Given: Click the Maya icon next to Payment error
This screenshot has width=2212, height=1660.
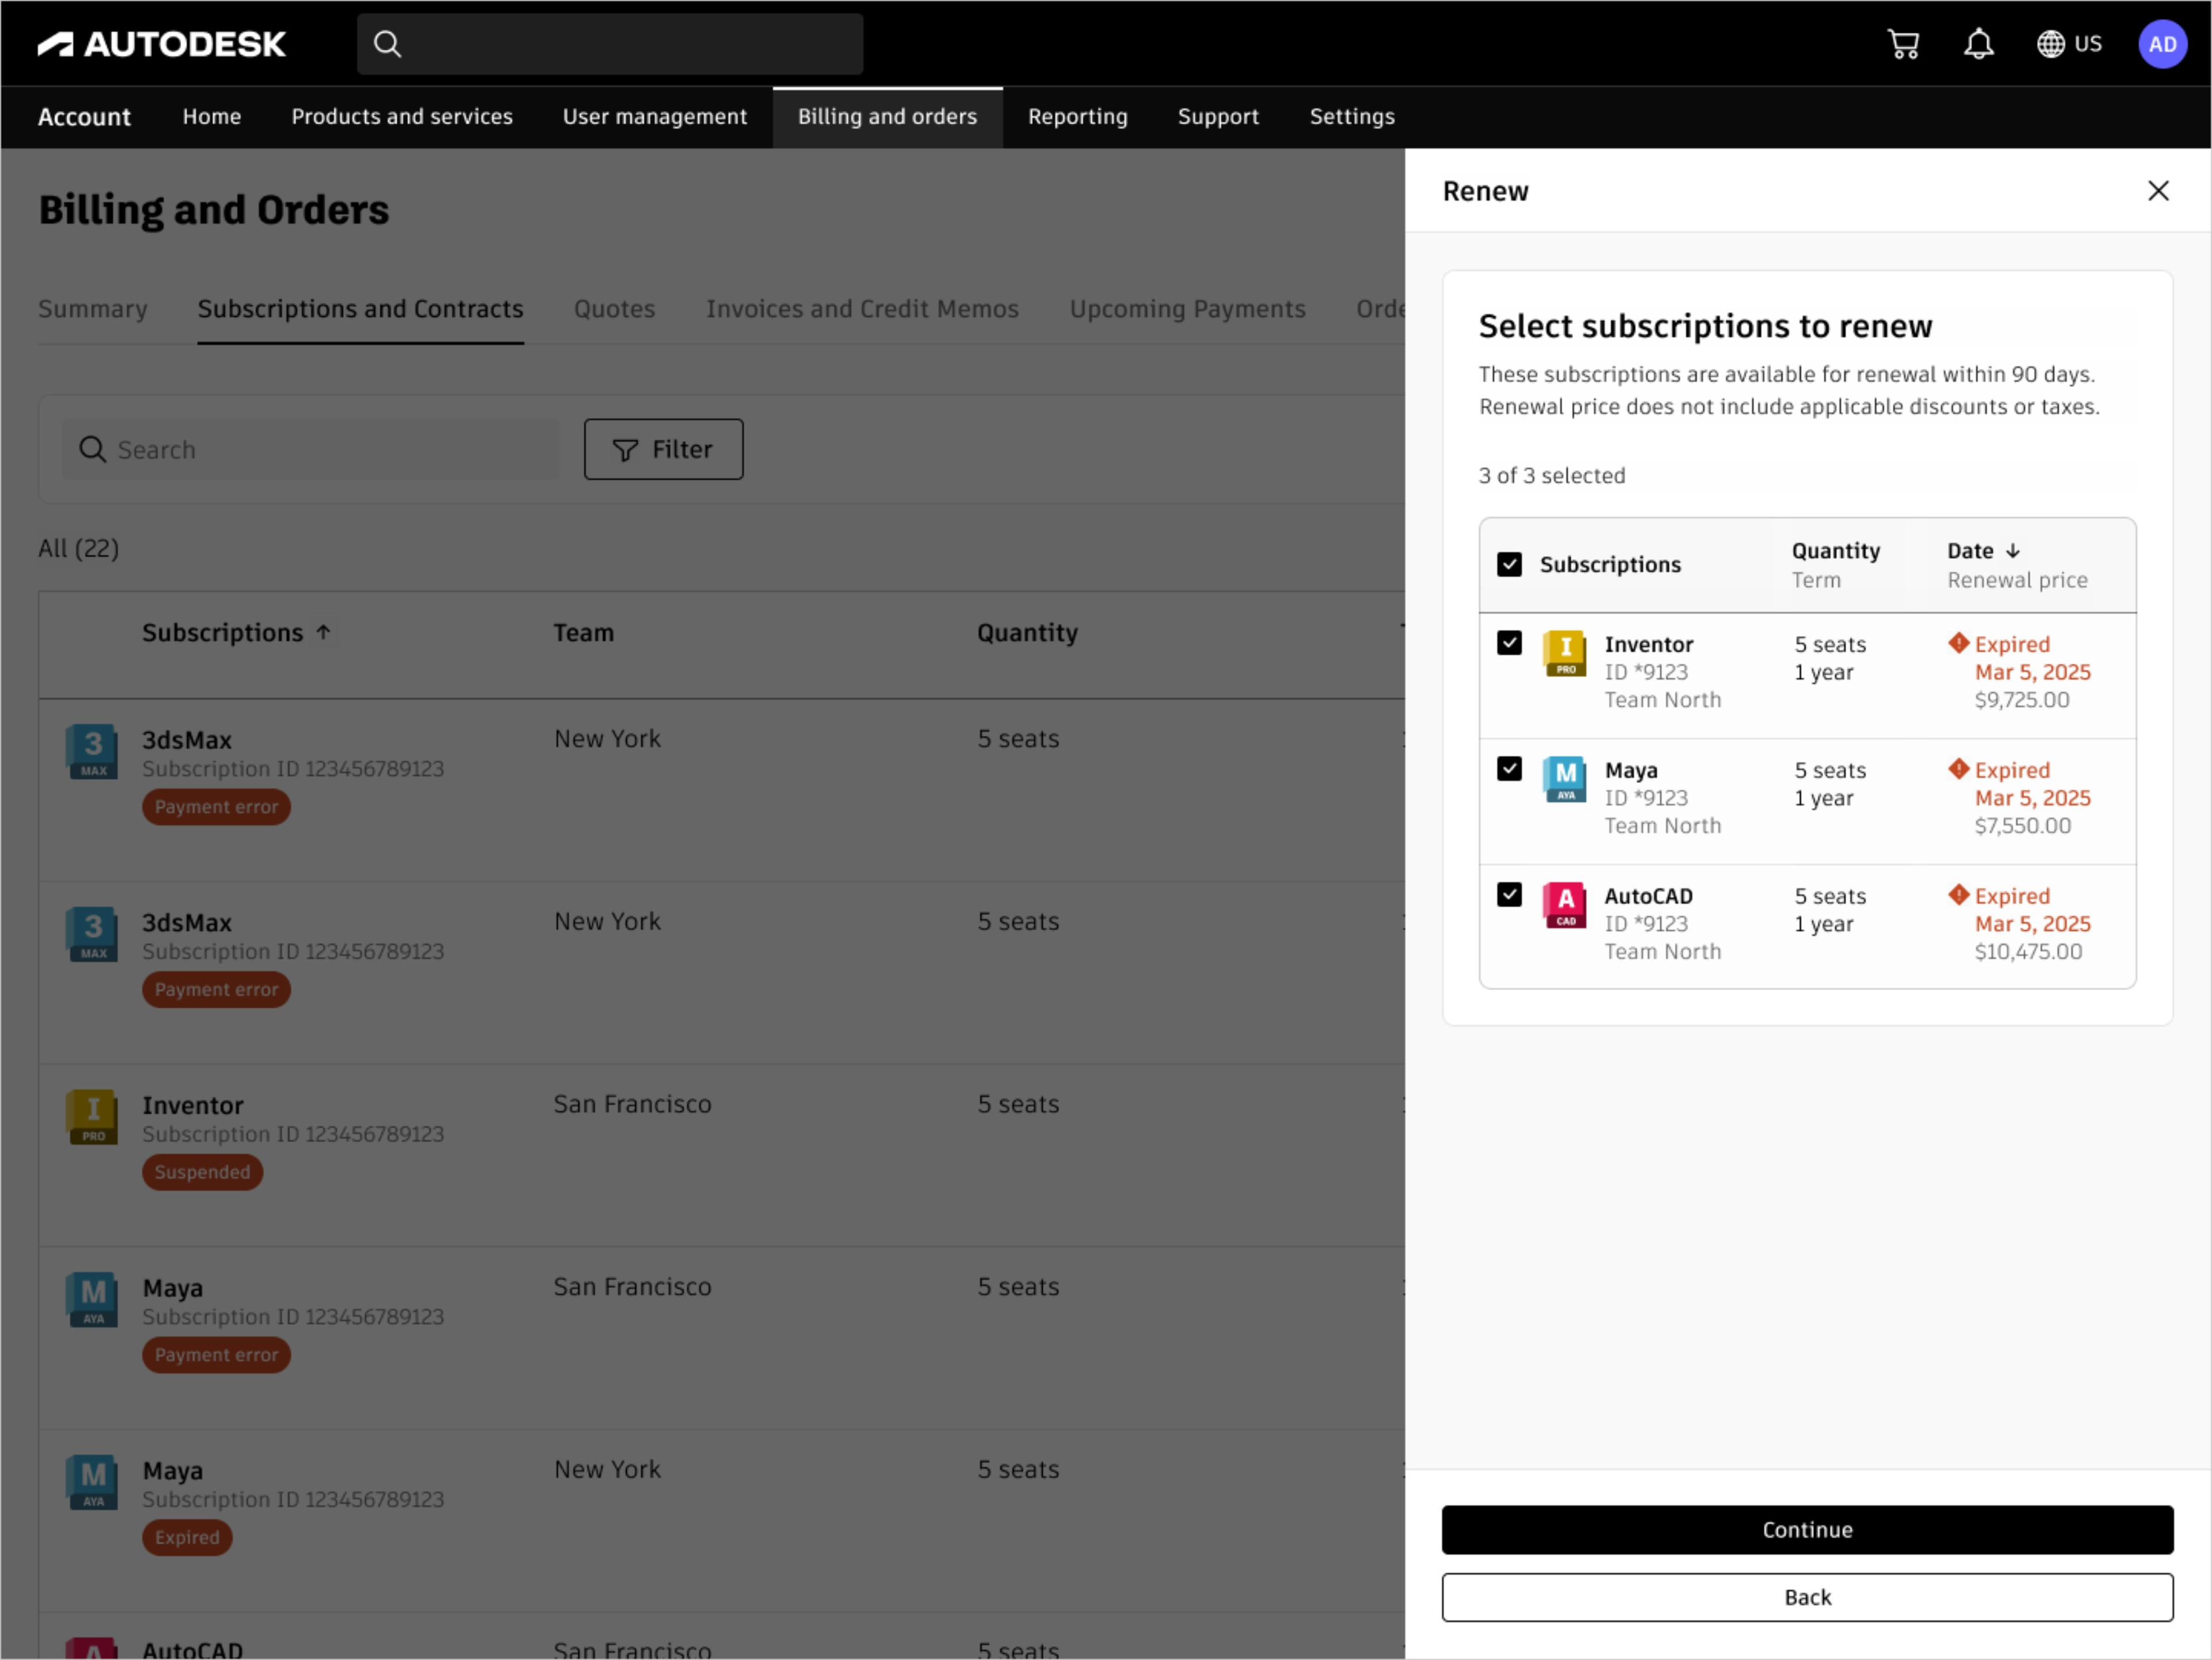Looking at the screenshot, I should pos(91,1299).
